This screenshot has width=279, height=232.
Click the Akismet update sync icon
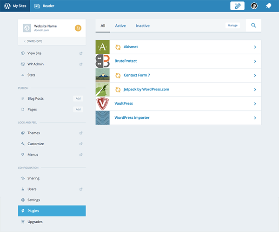click(x=118, y=47)
